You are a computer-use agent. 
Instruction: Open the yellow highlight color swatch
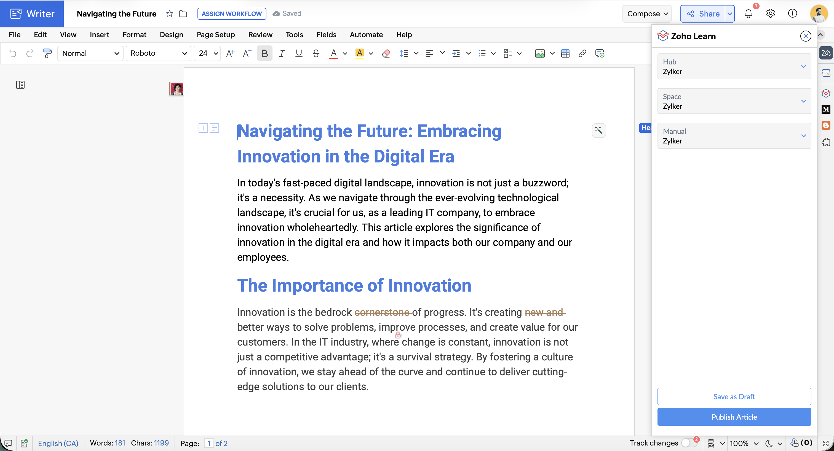pyautogui.click(x=359, y=53)
